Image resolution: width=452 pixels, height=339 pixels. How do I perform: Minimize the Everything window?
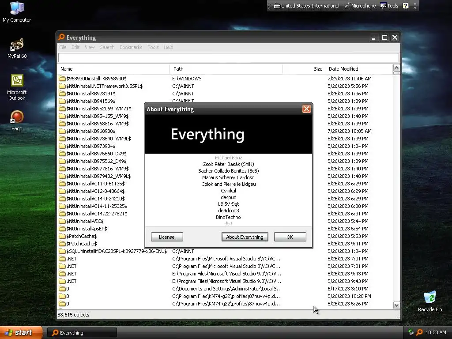[x=373, y=38]
